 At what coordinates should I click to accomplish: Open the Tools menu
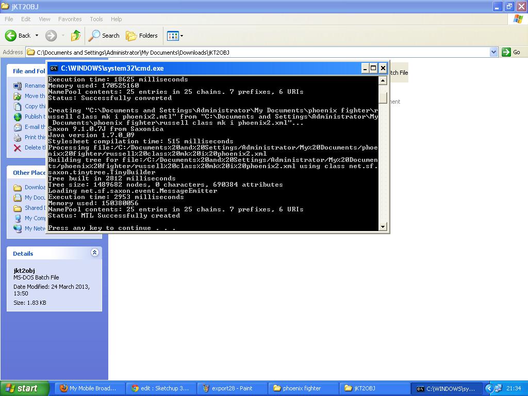point(96,19)
